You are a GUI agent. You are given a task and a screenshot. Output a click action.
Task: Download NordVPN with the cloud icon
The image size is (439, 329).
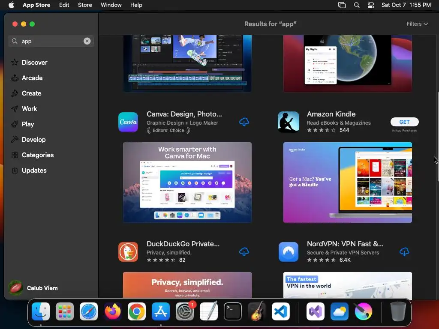[404, 252]
